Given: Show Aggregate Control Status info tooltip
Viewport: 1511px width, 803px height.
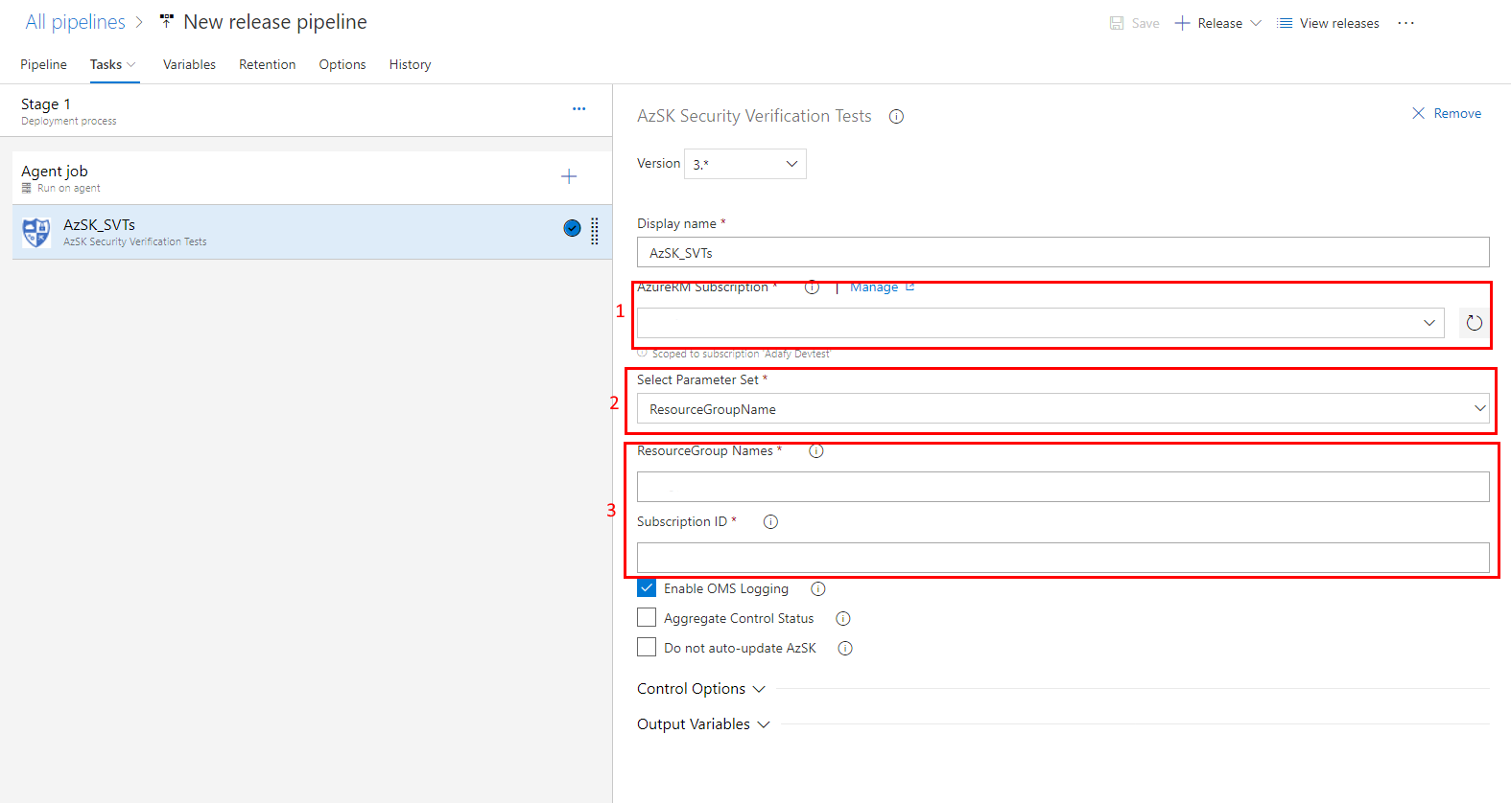Looking at the screenshot, I should point(843,619).
